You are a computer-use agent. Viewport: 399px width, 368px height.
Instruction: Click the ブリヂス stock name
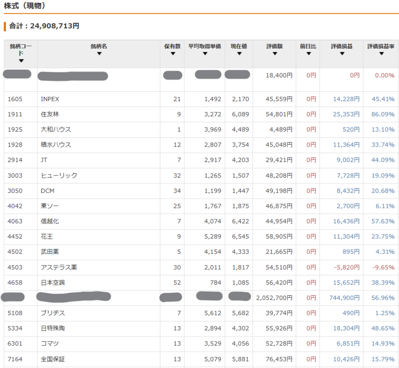tap(53, 313)
